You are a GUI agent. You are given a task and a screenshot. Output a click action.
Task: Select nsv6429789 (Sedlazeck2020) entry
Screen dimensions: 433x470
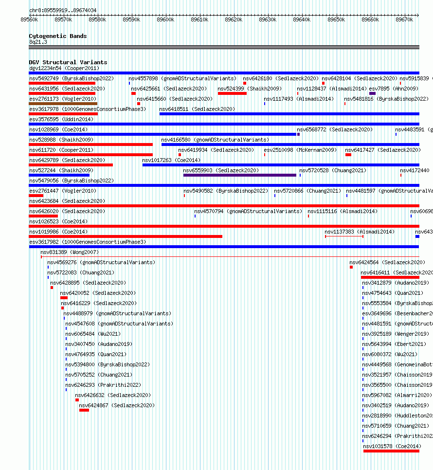click(x=67, y=160)
